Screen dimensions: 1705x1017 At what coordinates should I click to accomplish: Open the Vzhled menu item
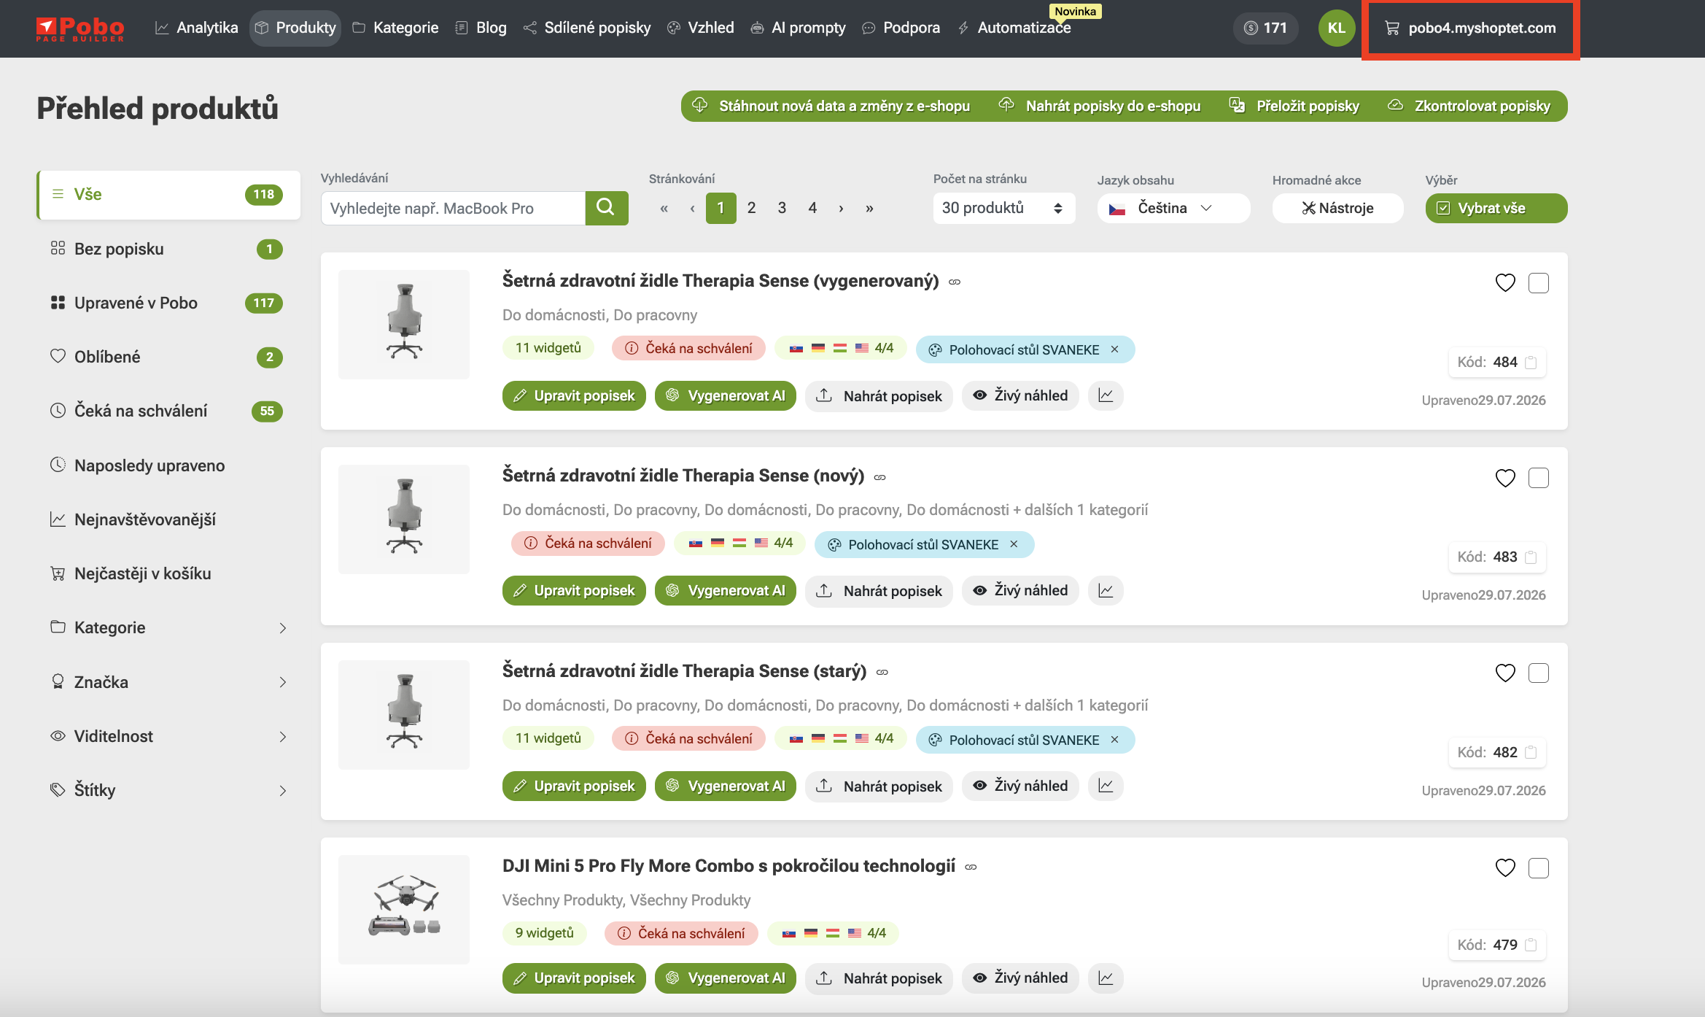tap(701, 28)
